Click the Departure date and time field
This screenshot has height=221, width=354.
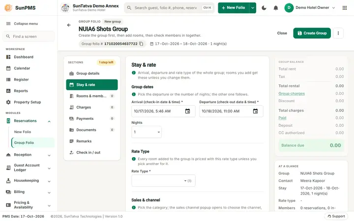point(231,111)
